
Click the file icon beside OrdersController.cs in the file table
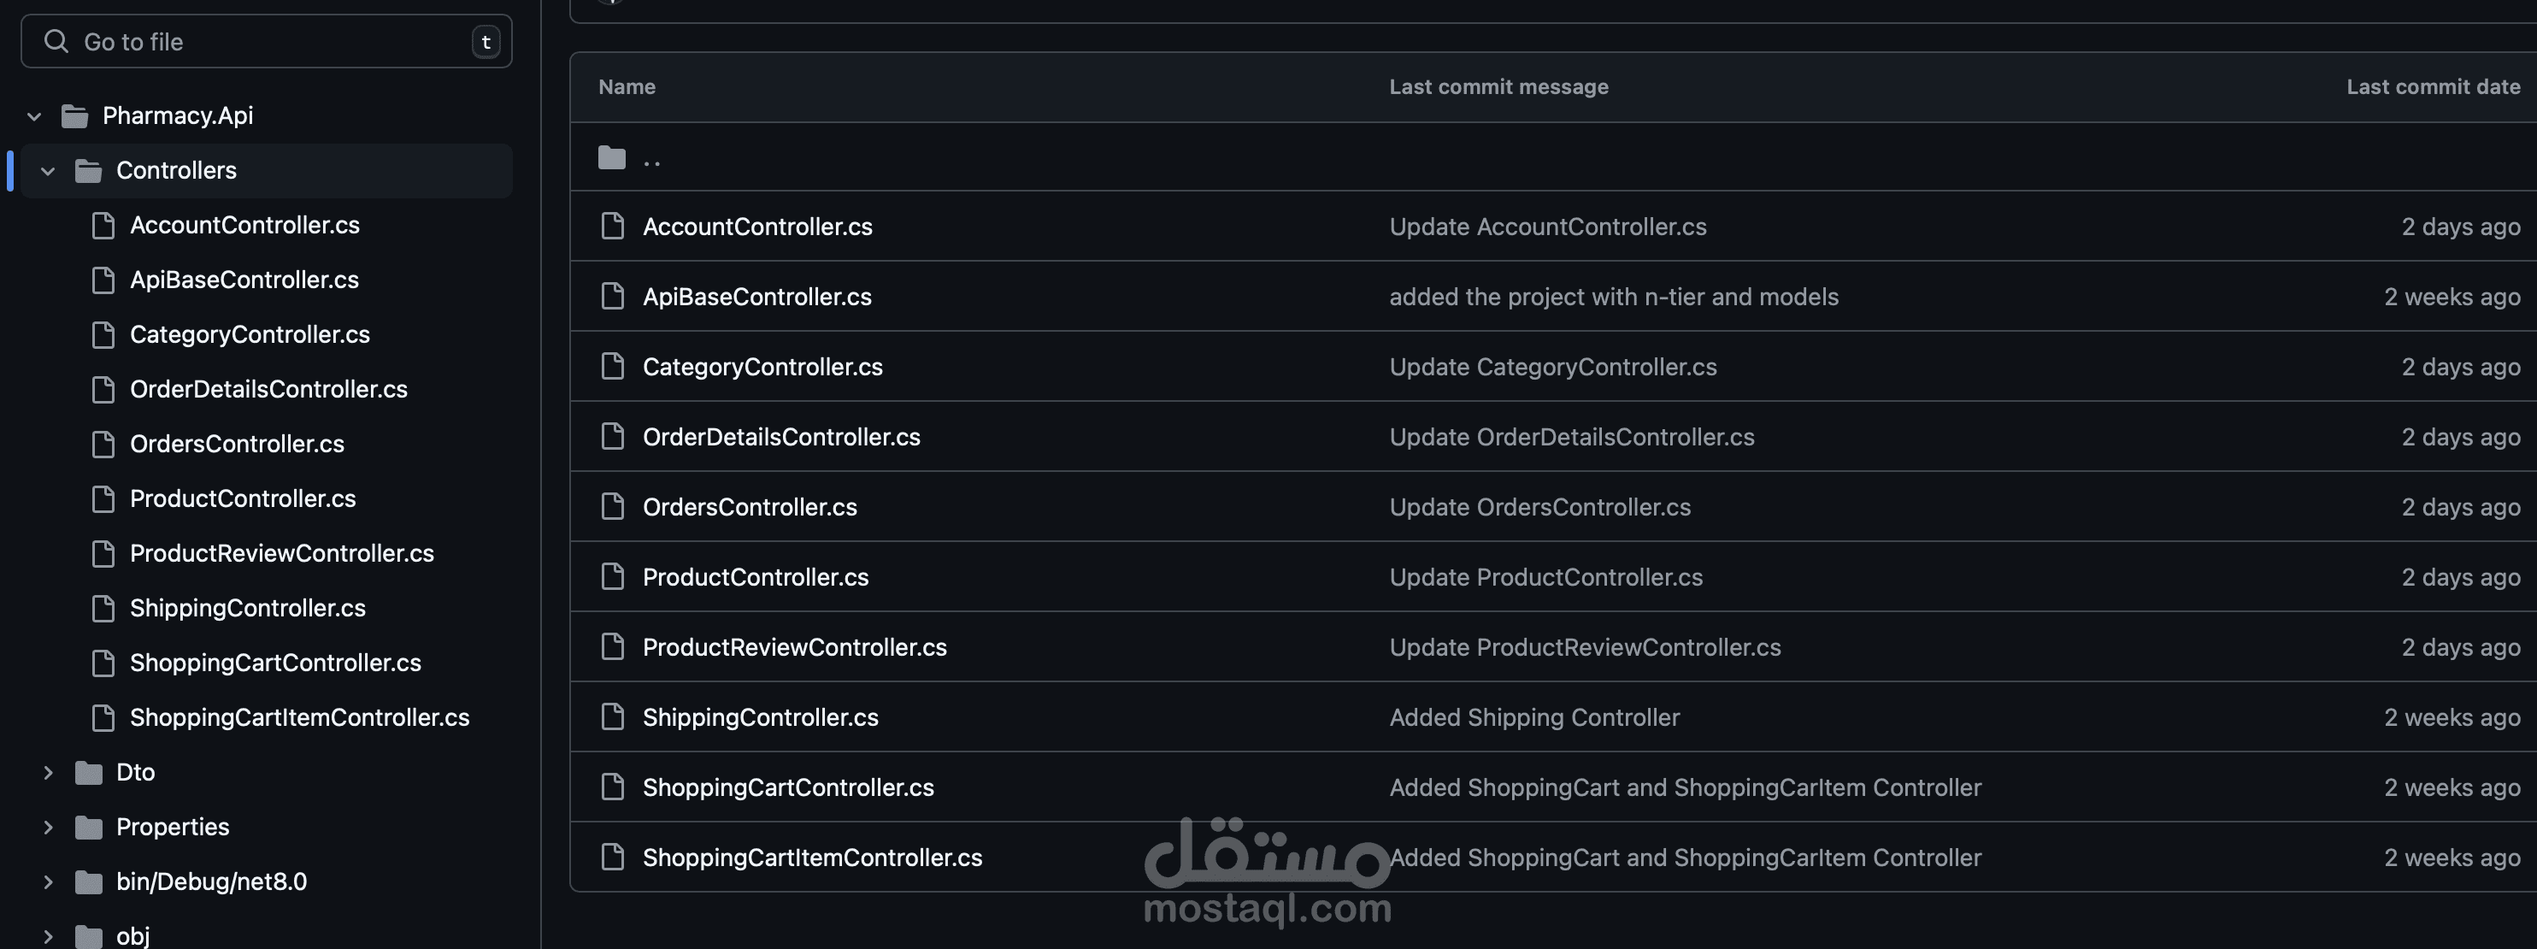click(613, 506)
